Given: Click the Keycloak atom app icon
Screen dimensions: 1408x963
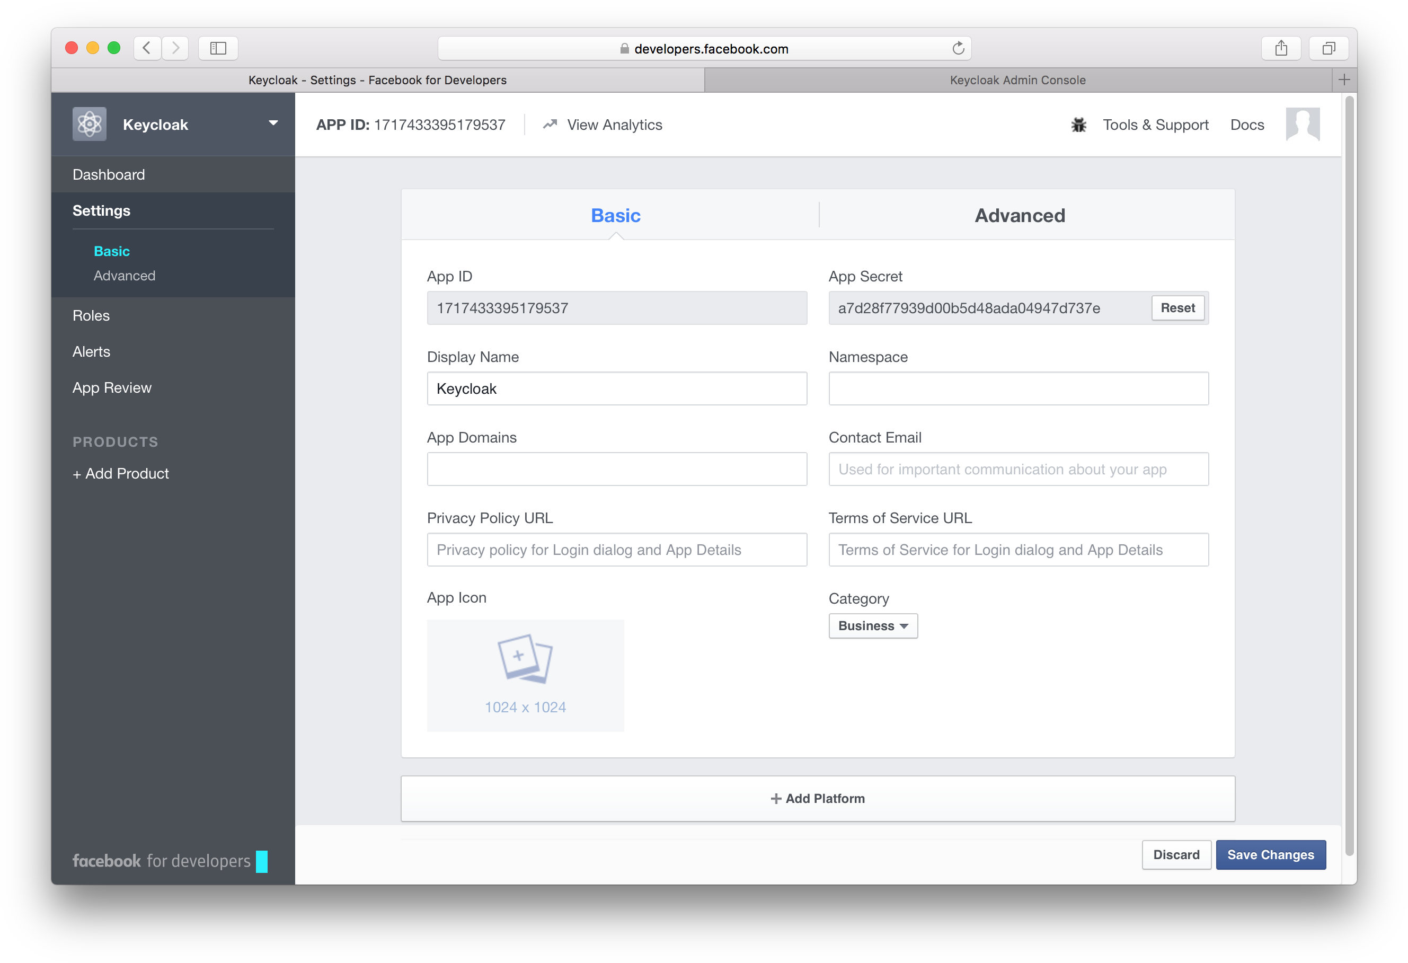Looking at the screenshot, I should click(x=90, y=124).
